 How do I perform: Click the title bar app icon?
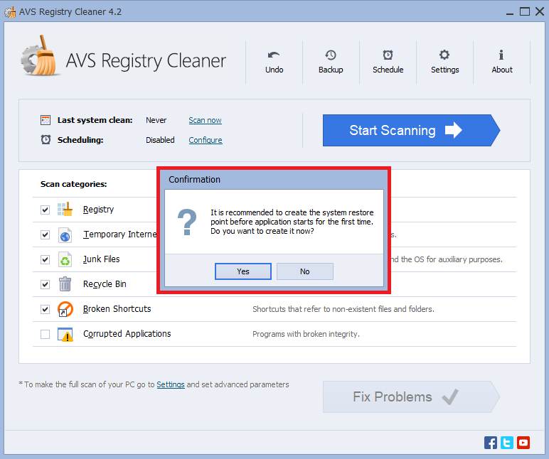point(10,11)
